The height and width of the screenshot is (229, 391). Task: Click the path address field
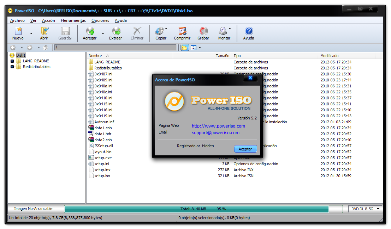pyautogui.click(x=115, y=48)
